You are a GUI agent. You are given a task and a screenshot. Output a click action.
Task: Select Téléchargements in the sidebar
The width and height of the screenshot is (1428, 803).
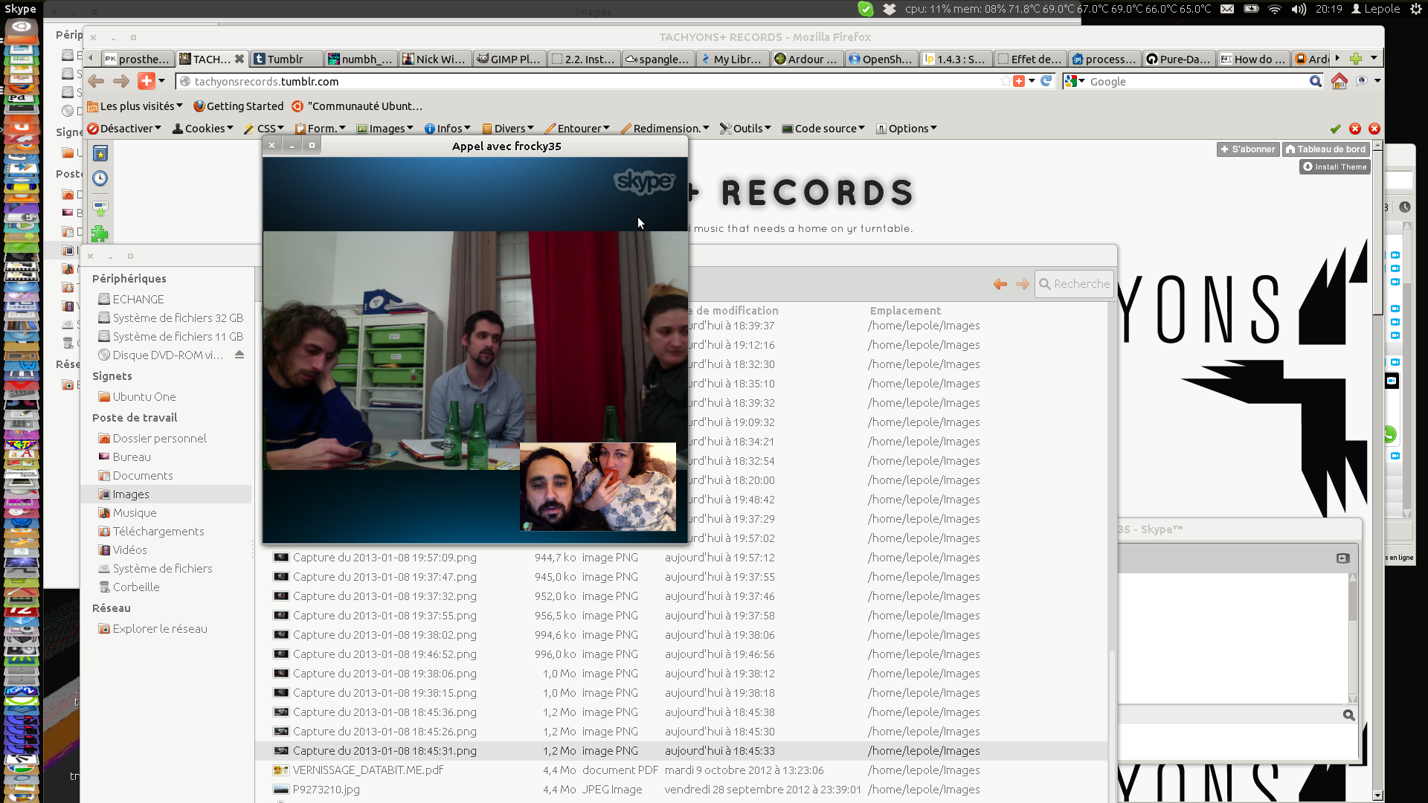click(x=158, y=532)
